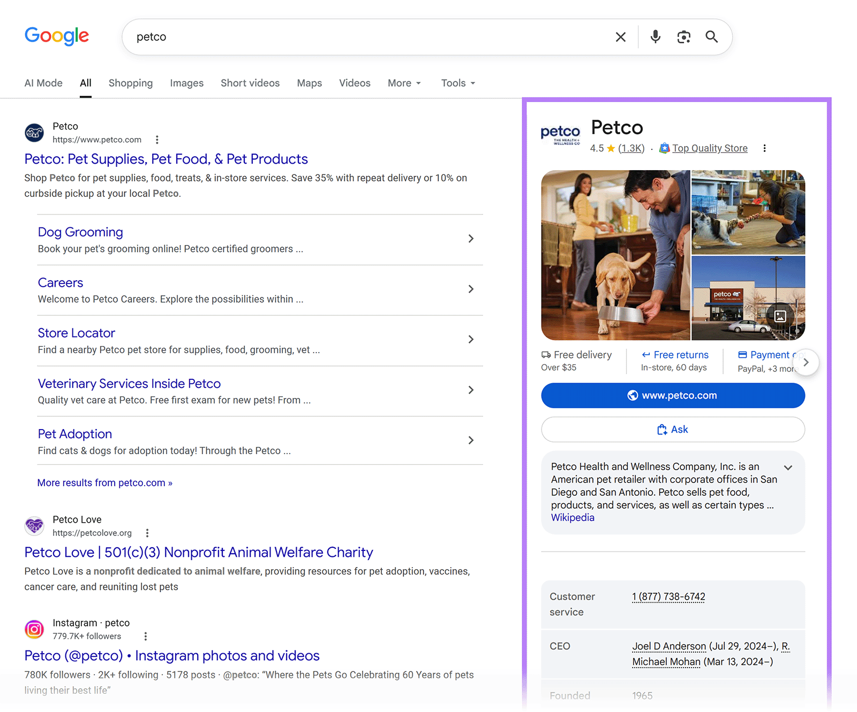This screenshot has height=712, width=857.
Task: Start voice search with the microphone icon
Action: (x=655, y=37)
